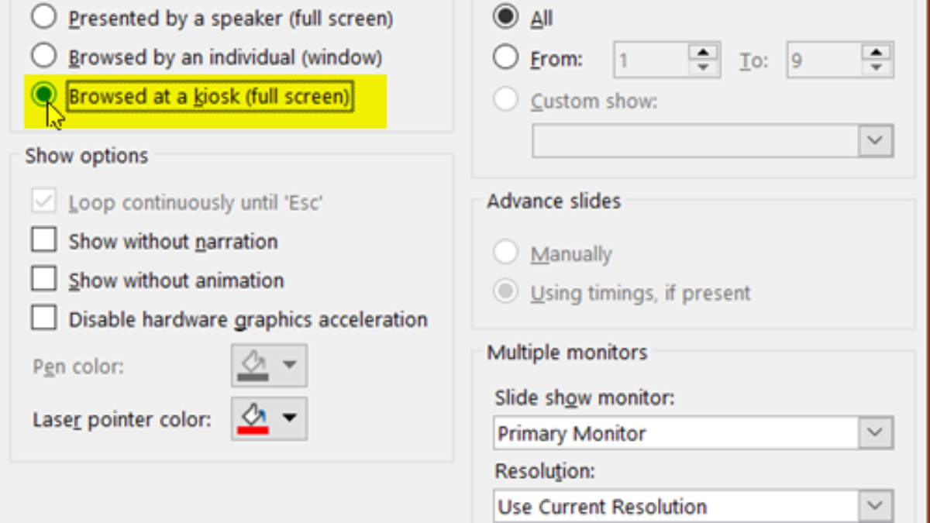Choose the 'From' slide range option
Viewport: 930px width, 523px height.
coord(506,57)
